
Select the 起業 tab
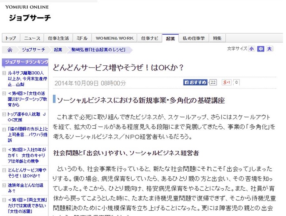[170, 38]
